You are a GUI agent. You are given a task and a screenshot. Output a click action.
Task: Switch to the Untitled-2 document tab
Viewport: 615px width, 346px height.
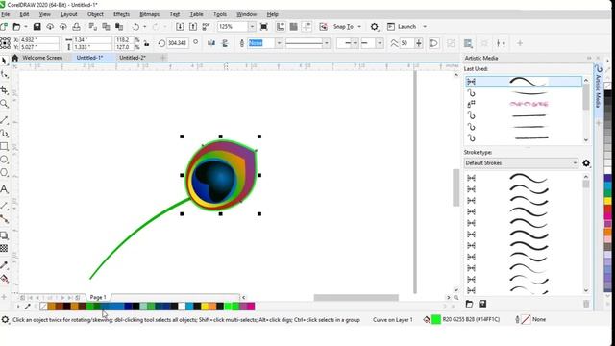tap(133, 58)
